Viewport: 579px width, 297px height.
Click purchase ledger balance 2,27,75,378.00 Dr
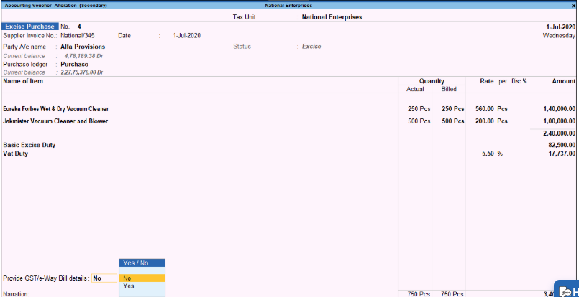point(81,72)
